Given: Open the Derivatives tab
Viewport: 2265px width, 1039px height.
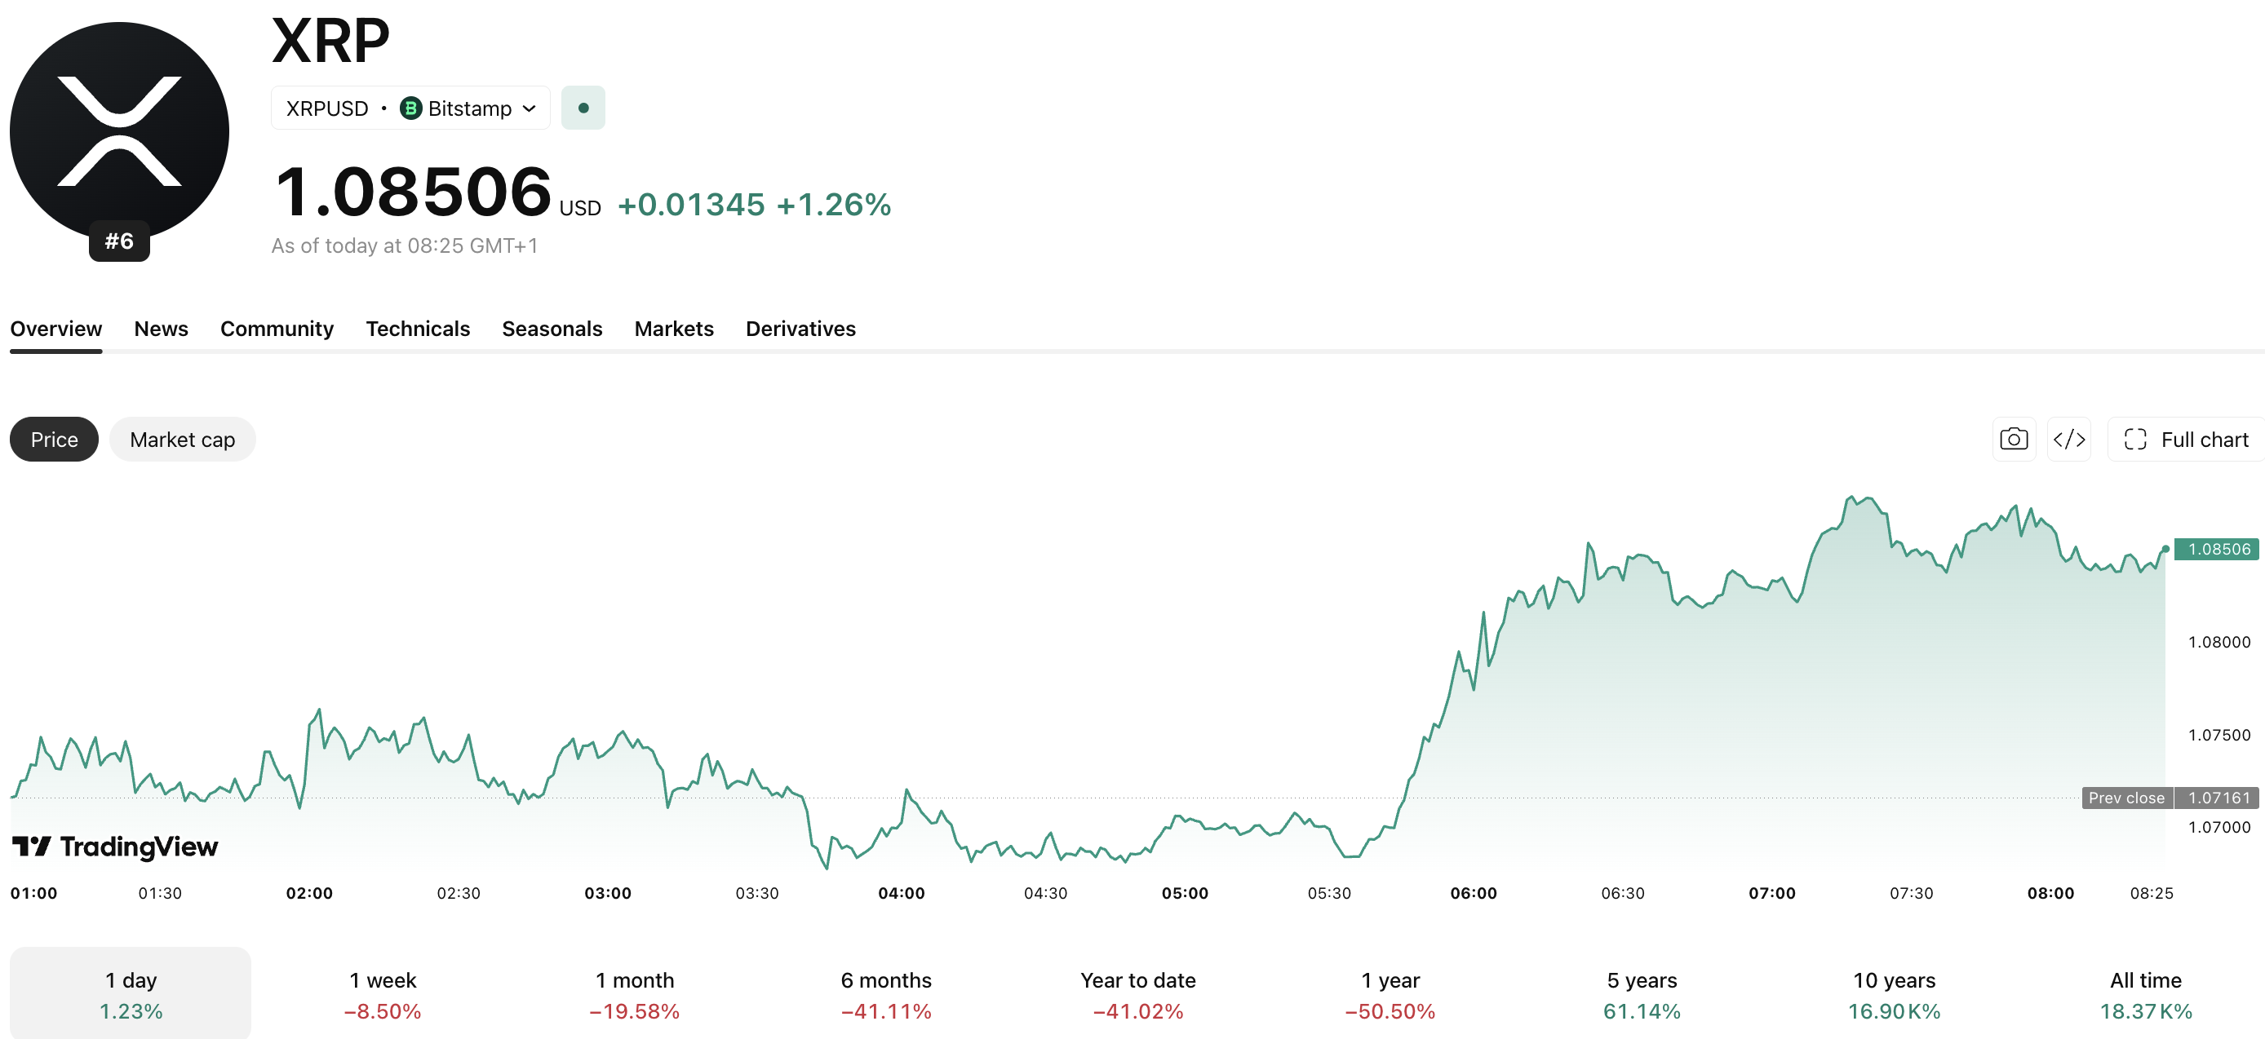Looking at the screenshot, I should coord(801,329).
